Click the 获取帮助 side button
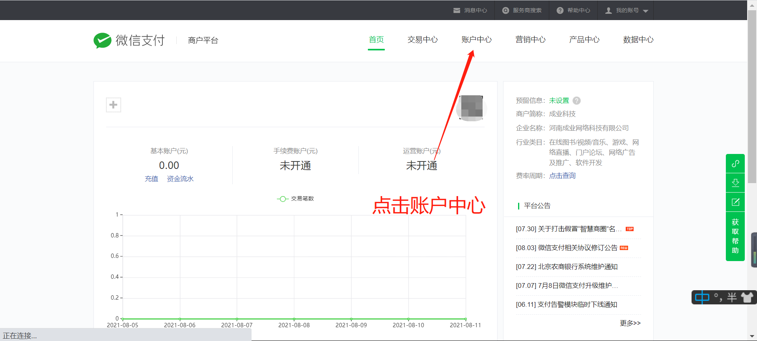The height and width of the screenshot is (341, 757). [x=735, y=236]
